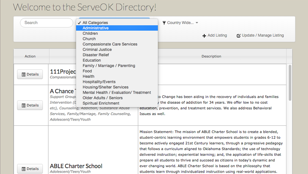Open Details for 111Project listing
This screenshot has height=174, width=308.
pos(30,74)
